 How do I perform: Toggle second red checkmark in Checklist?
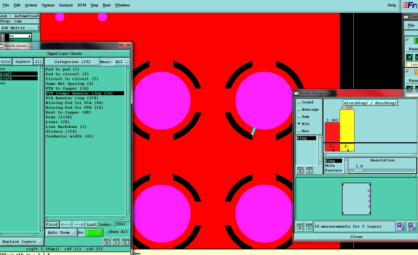click(407, 71)
